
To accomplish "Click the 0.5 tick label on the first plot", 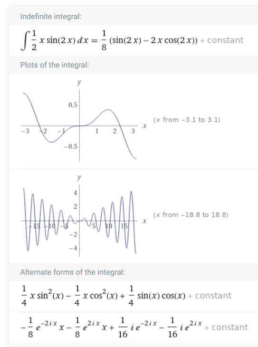I will pos(73,105).
